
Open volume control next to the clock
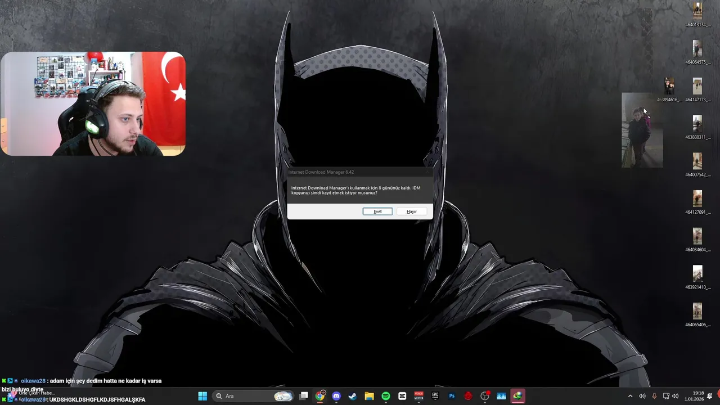click(x=675, y=396)
